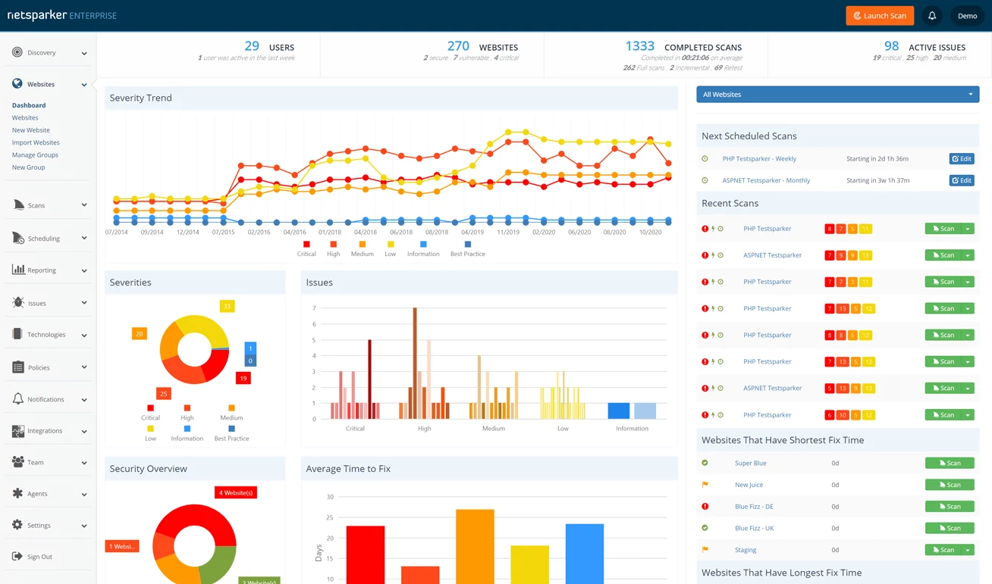Screen dimensions: 992x584
Task: Open the New Group submenu item
Action: point(29,167)
